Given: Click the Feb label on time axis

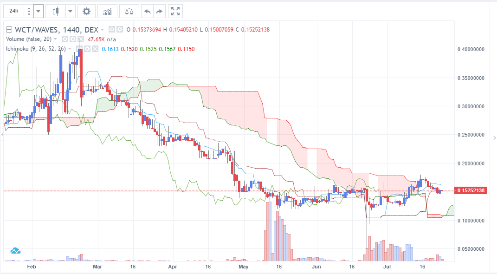Looking at the screenshot, I should click(32, 267).
